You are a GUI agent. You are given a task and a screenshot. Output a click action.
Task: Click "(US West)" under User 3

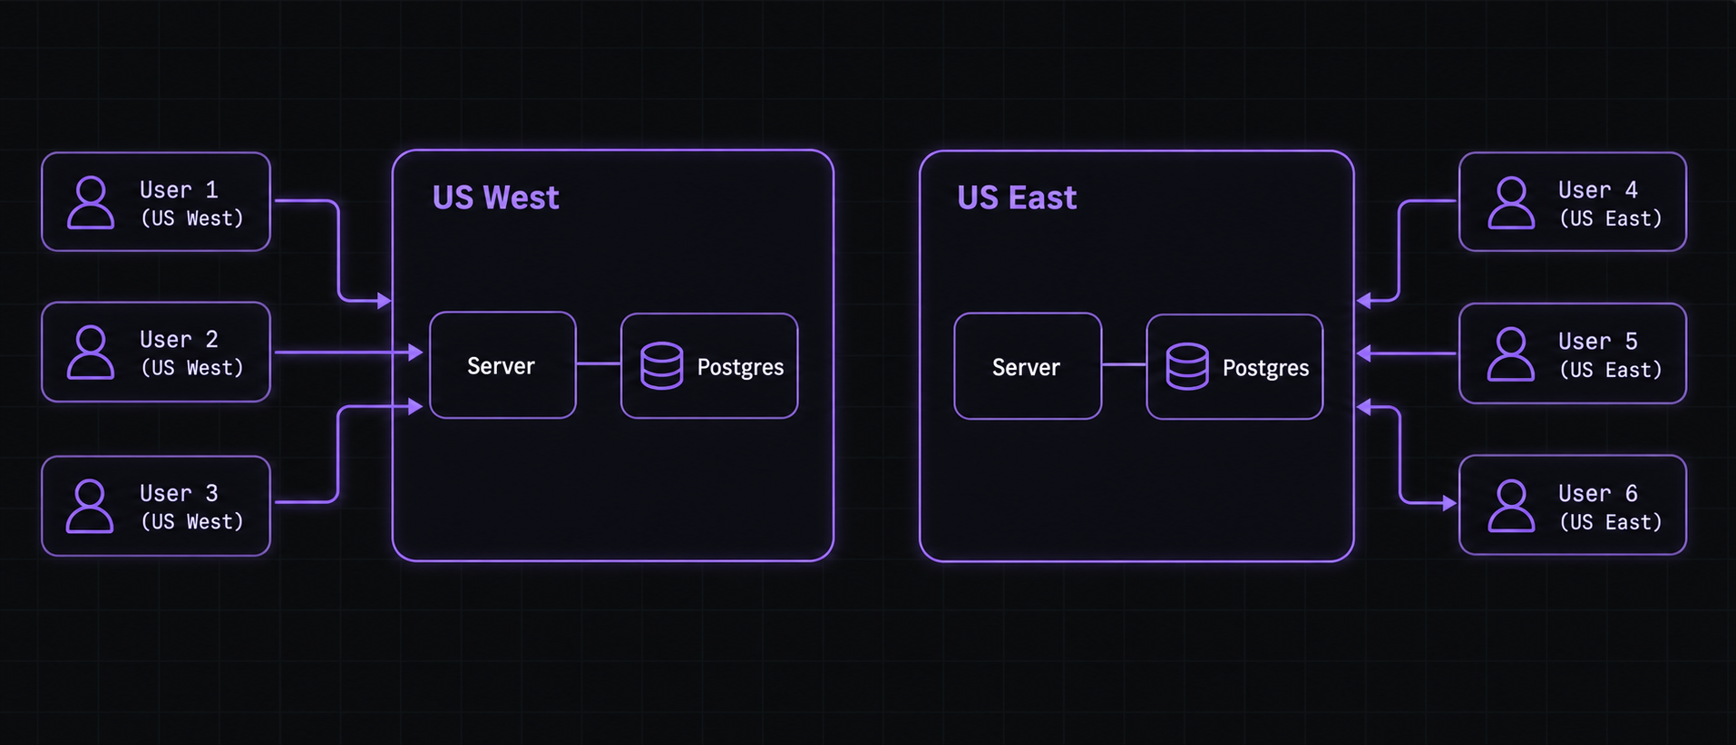click(192, 522)
